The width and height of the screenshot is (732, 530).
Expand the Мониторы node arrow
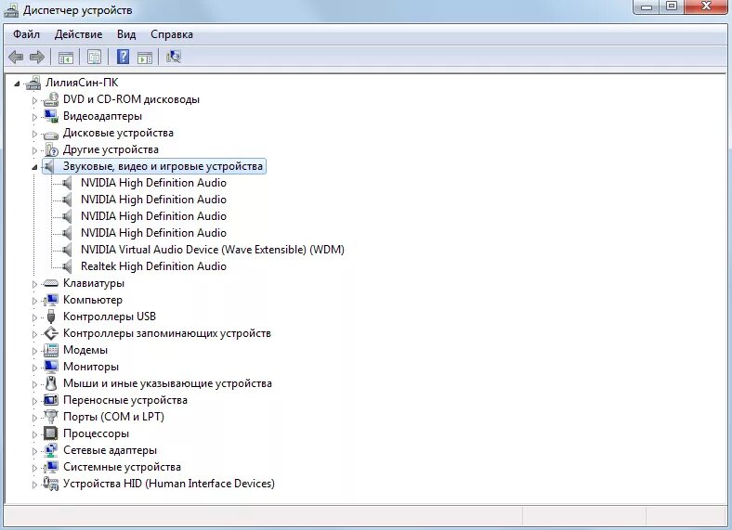34,368
